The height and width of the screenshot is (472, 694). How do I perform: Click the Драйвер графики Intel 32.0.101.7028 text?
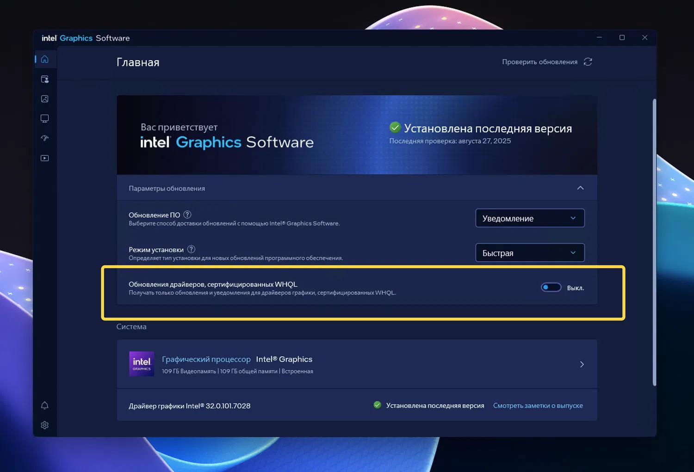[190, 406]
